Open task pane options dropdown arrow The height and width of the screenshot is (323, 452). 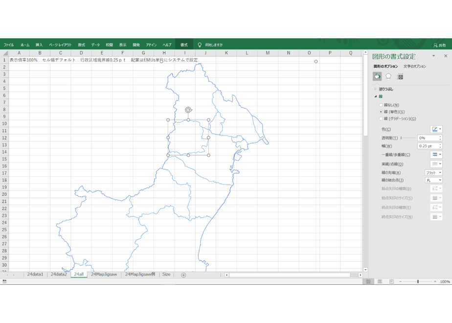click(x=433, y=56)
